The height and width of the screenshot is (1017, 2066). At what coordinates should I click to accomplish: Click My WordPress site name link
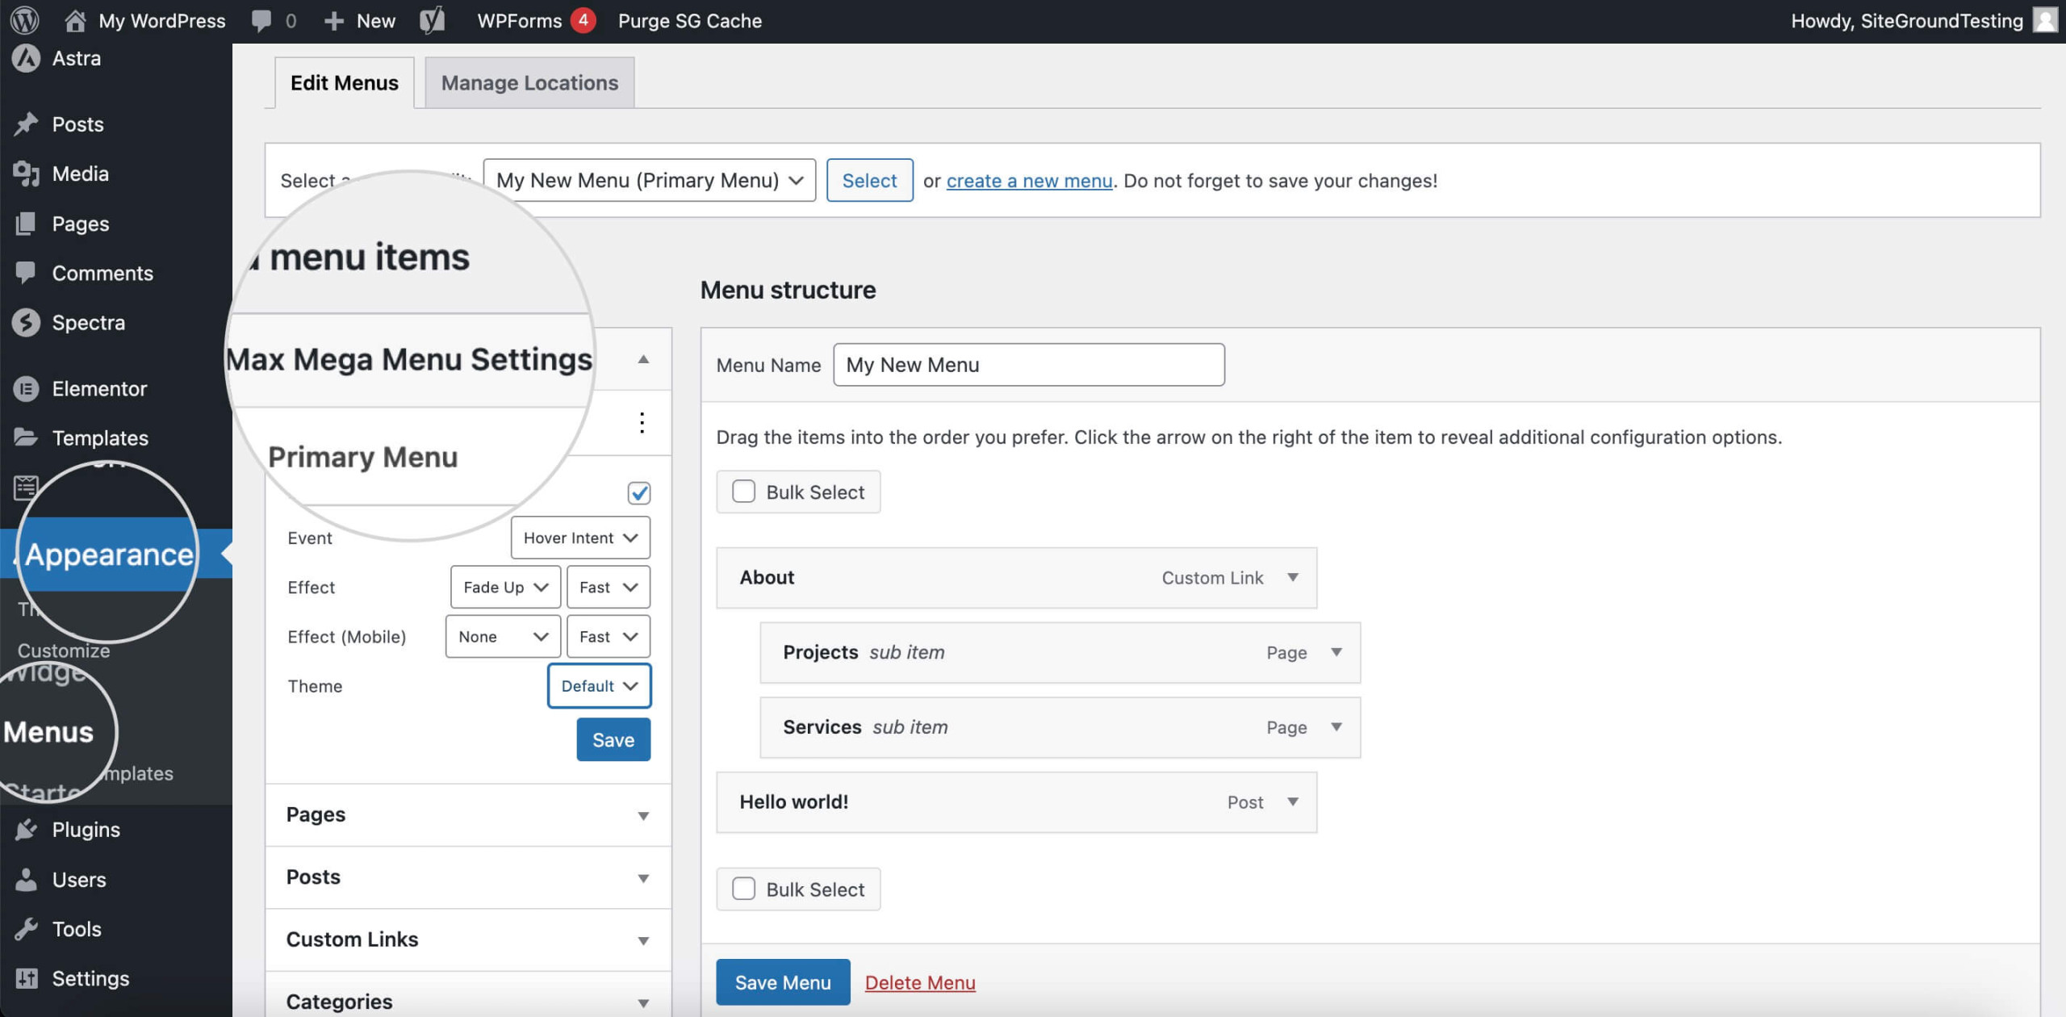(x=162, y=20)
